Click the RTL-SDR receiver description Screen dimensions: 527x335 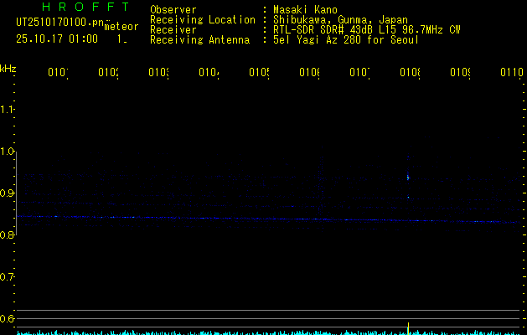pyautogui.click(x=367, y=29)
